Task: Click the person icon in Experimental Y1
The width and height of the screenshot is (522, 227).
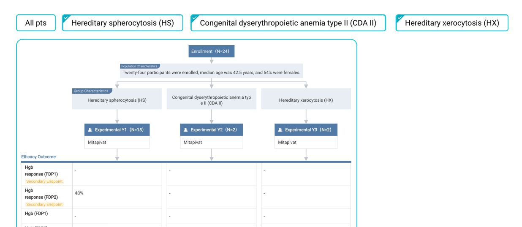Action: (90, 130)
